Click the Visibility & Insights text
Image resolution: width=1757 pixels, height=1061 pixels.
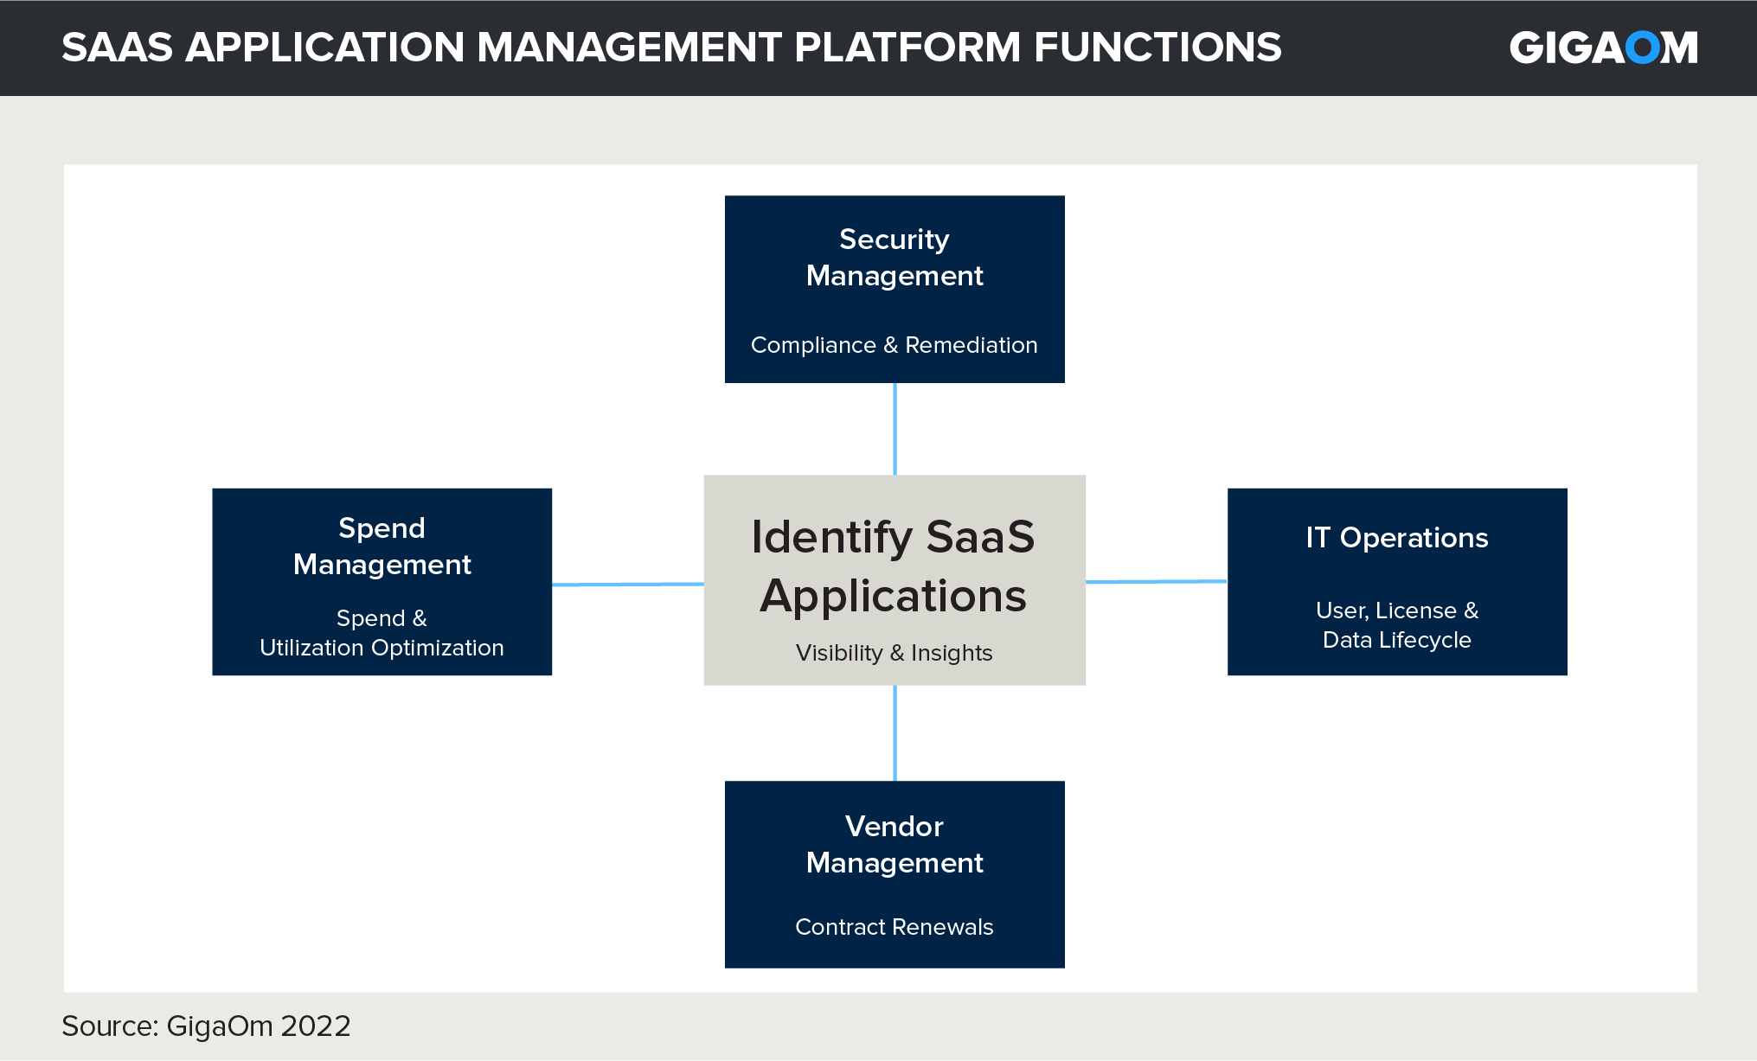click(895, 653)
